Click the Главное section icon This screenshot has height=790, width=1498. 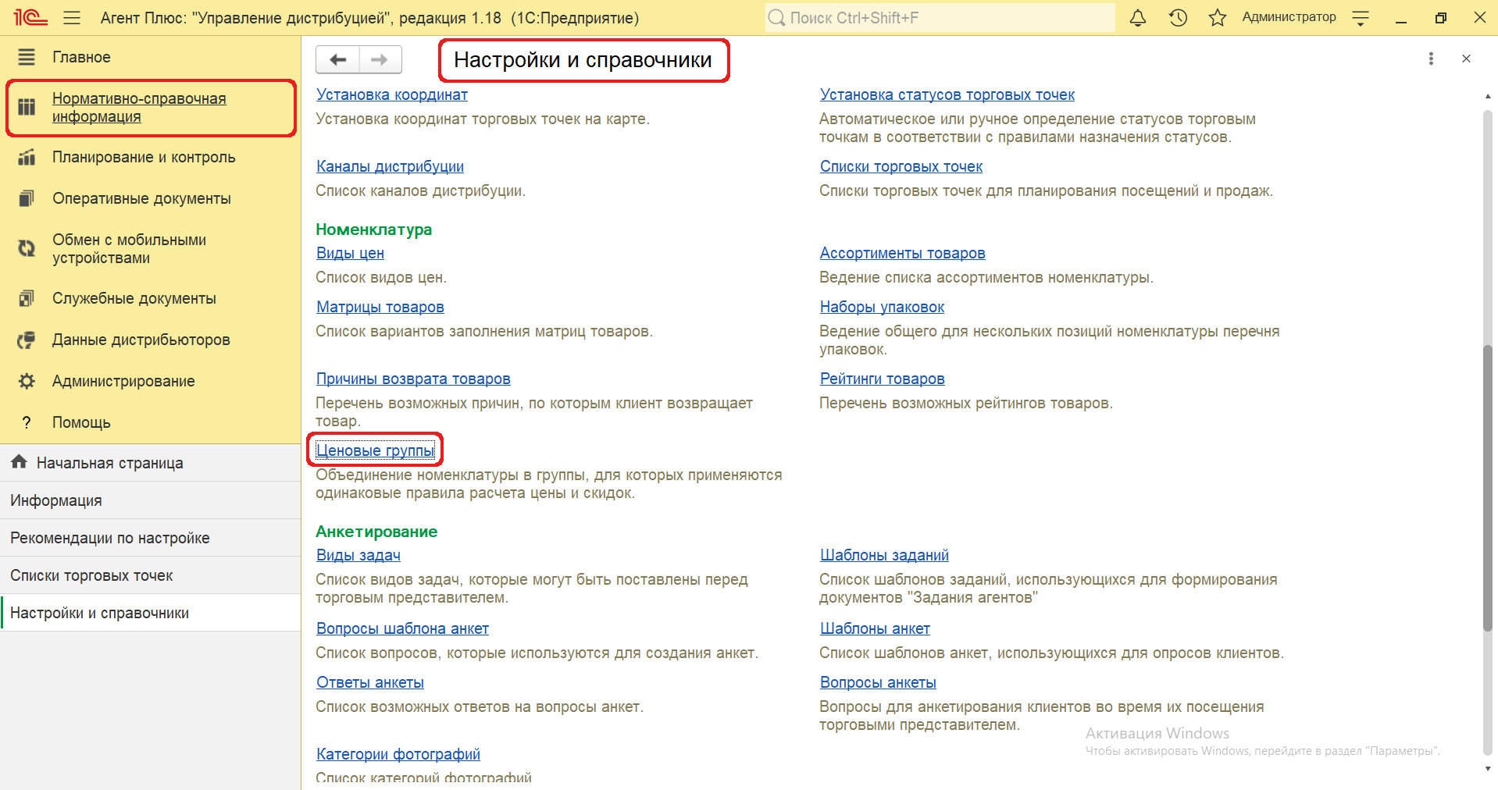coord(27,57)
